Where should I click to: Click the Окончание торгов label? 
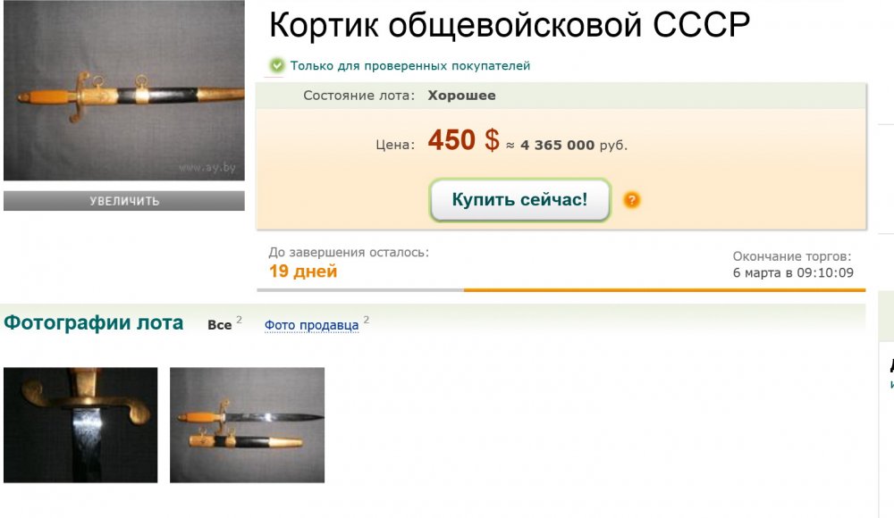click(x=792, y=256)
